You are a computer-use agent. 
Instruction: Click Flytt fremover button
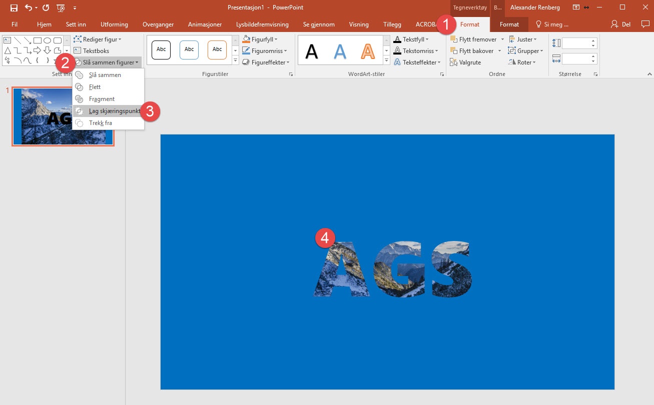click(473, 39)
